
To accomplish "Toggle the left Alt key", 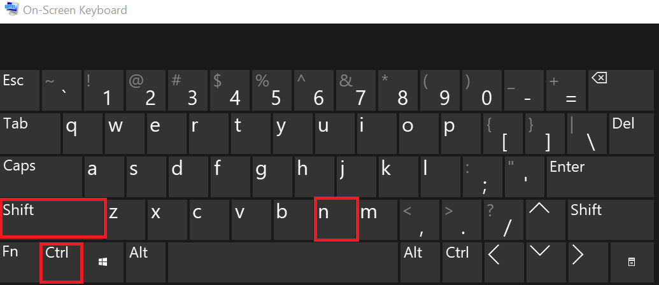I will click(x=146, y=262).
